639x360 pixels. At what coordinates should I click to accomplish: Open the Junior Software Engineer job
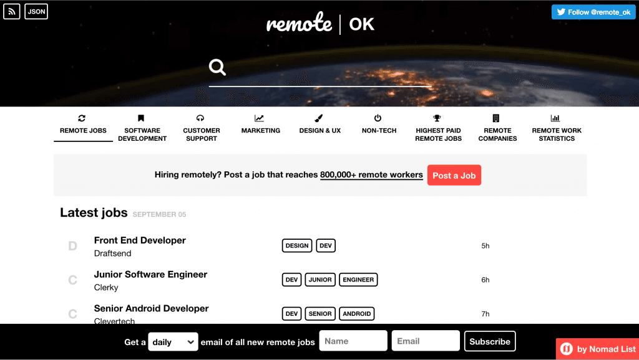pyautogui.click(x=150, y=275)
